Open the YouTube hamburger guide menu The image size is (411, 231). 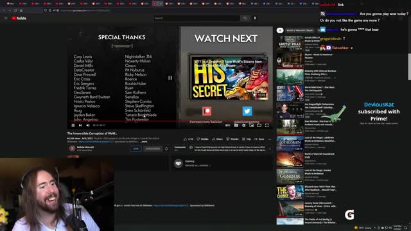tap(6, 18)
